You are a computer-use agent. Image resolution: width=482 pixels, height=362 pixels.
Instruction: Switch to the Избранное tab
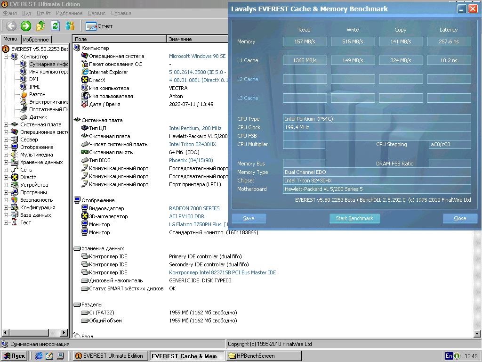pos(36,40)
